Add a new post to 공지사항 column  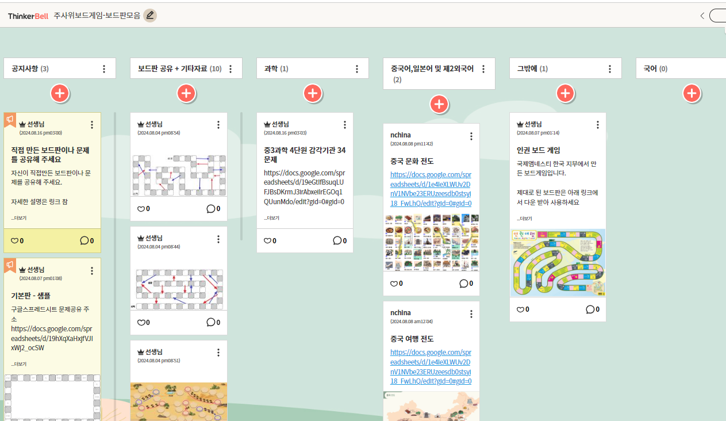60,93
